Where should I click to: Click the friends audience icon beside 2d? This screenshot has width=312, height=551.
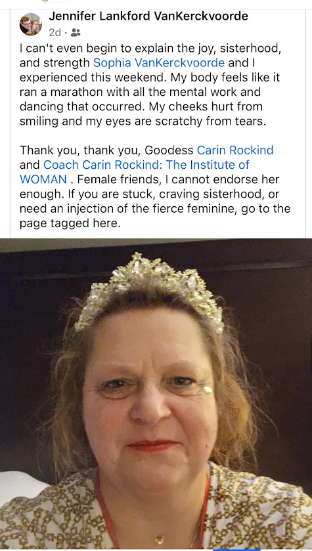tap(76, 33)
